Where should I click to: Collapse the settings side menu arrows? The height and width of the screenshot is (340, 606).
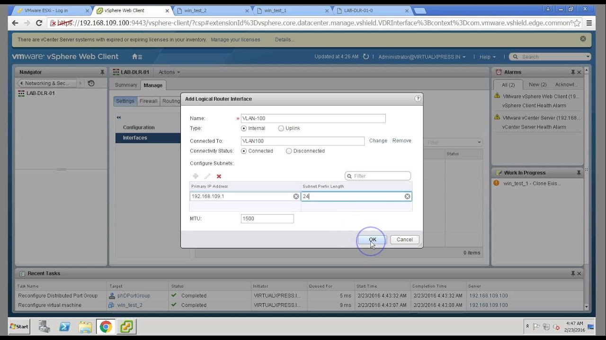click(x=119, y=117)
